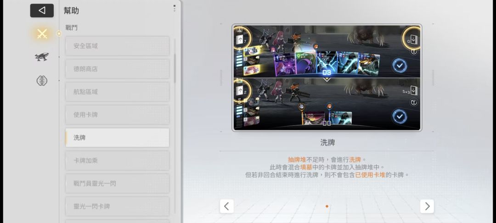Click the 洗牌 title under the image
This screenshot has height=223, width=496.
(x=327, y=142)
